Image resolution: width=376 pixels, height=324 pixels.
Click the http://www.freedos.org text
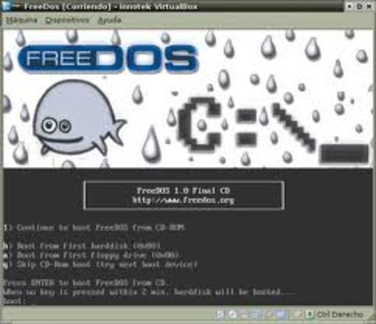point(183,200)
